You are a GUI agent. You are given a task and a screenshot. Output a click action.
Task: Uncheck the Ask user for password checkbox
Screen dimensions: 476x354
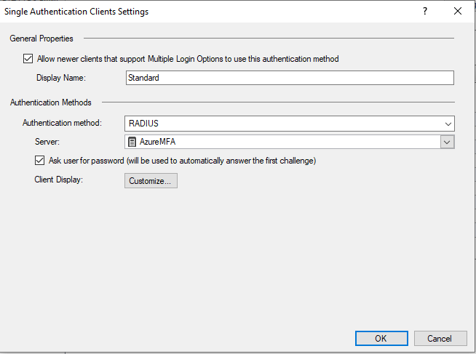click(x=40, y=161)
